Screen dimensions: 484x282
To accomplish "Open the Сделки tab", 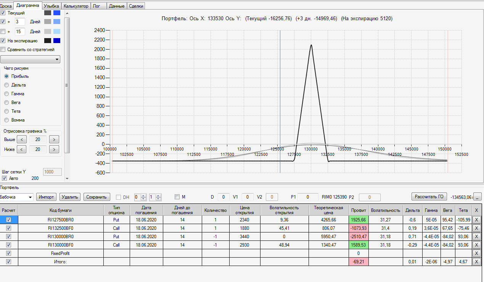I will coord(136,6).
